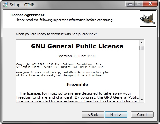Image resolution: width=160 pixels, height=124 pixels.
Task: Click the 'Copyright (C) 1989, 1991' line
Action: pyautogui.click(x=59, y=64)
